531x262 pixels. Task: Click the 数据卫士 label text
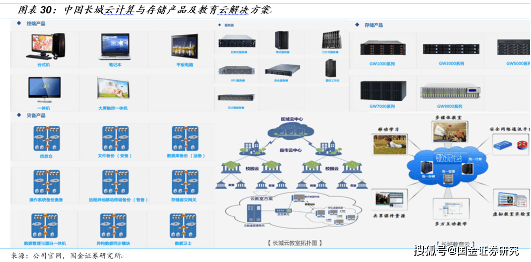(x=183, y=243)
